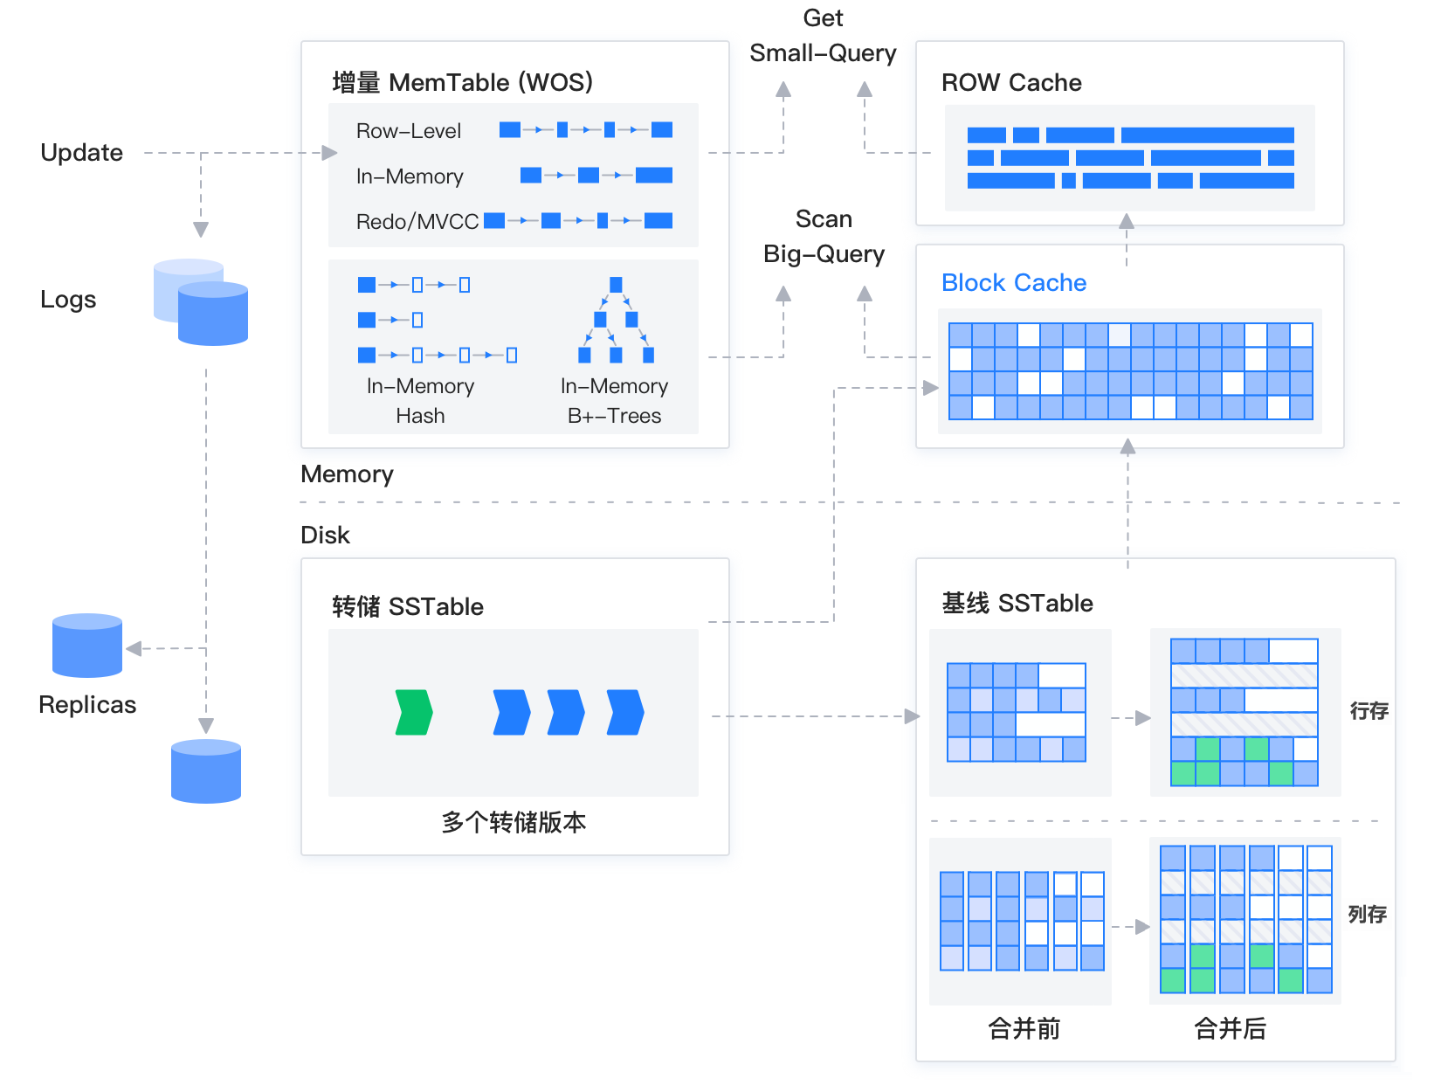Click the Row-Level label
This screenshot has width=1441, height=1092.
[409, 131]
